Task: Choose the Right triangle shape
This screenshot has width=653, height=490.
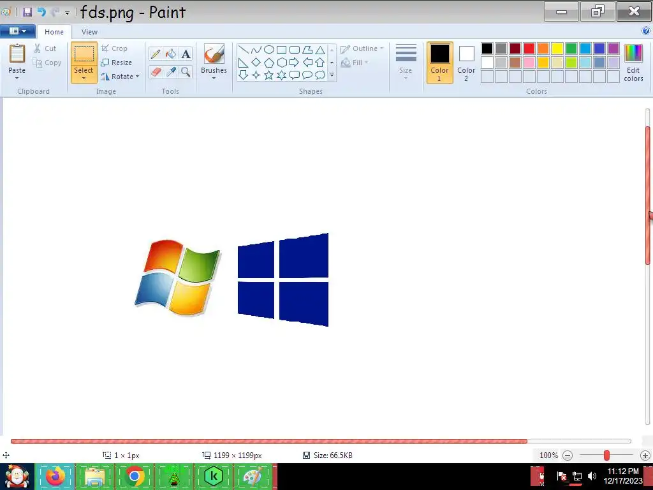Action: tap(244, 63)
